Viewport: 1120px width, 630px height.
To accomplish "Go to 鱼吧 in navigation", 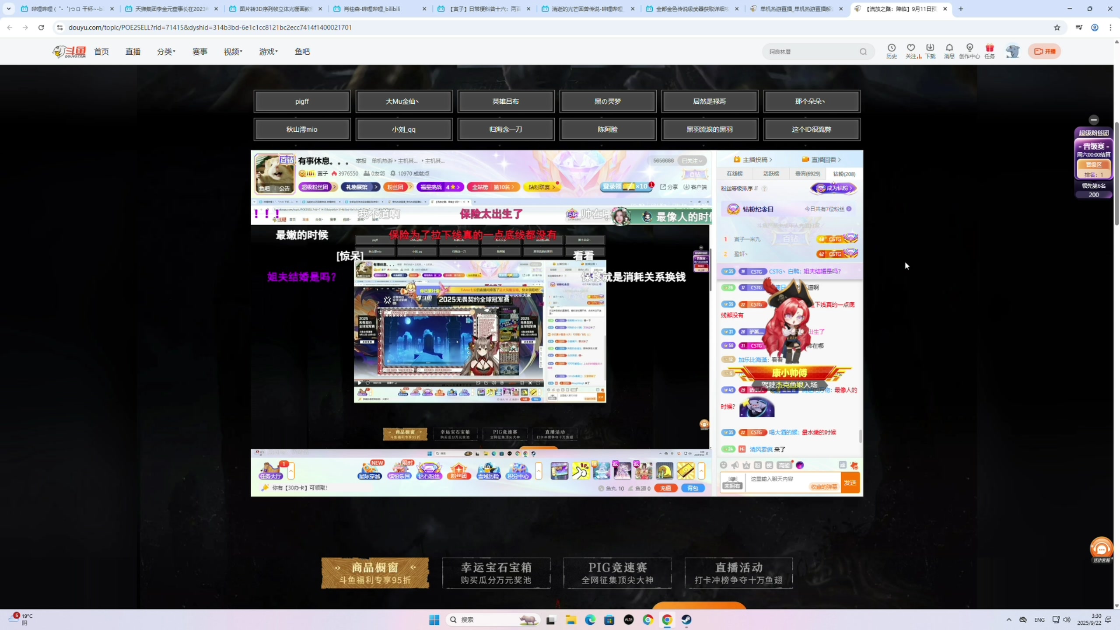I will [x=302, y=52].
